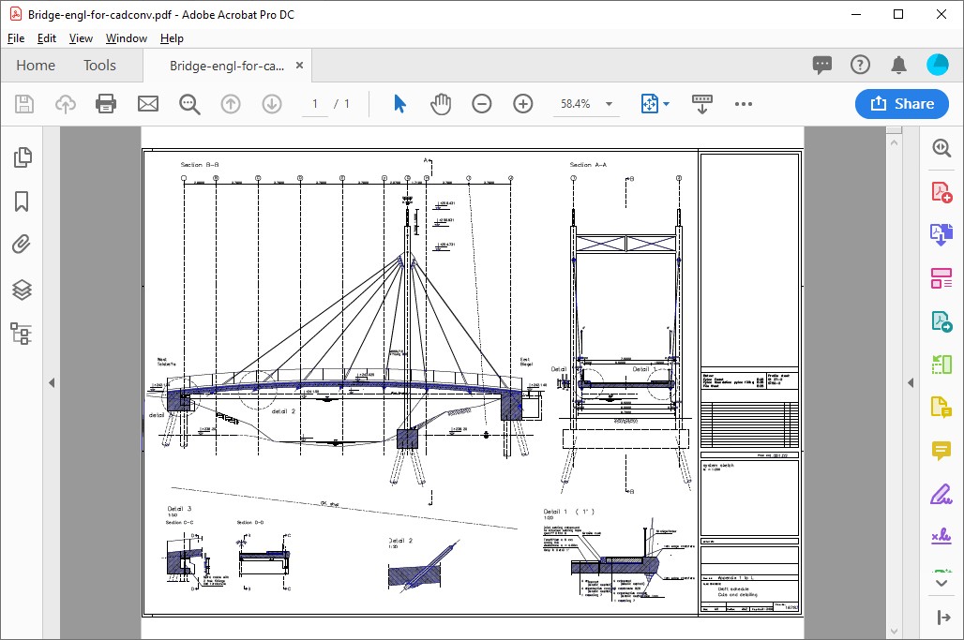Viewport: 964px width, 640px height.
Task: Open the zoom level 58.4% dropdown
Action: pyautogui.click(x=609, y=104)
